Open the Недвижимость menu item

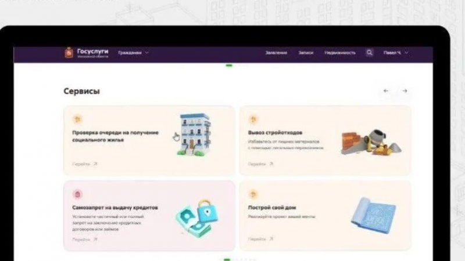[x=340, y=53]
